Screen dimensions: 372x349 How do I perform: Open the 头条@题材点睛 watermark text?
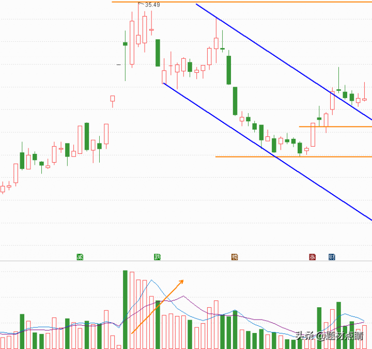pos(329,336)
